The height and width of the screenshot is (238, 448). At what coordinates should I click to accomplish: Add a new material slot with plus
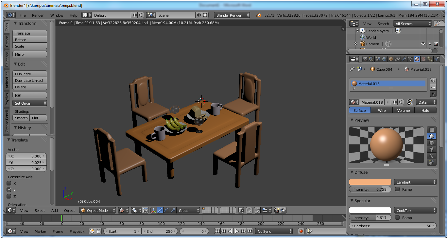[x=433, y=81]
